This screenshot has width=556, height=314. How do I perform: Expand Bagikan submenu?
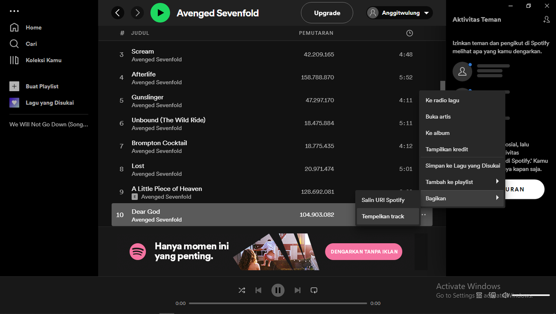coord(462,198)
